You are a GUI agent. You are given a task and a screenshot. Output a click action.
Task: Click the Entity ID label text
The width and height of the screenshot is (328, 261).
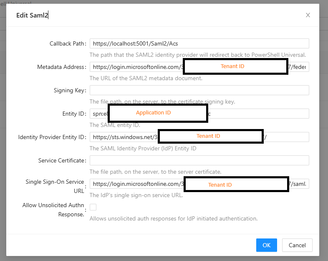pyautogui.click(x=74, y=114)
